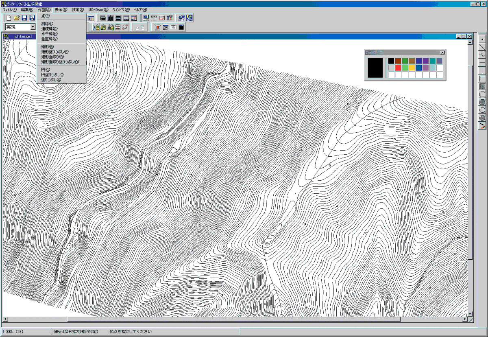Viewport: 488px width, 337px height.
Task: Choose 塗りつぶし(X) menu entry
Action: [61, 80]
